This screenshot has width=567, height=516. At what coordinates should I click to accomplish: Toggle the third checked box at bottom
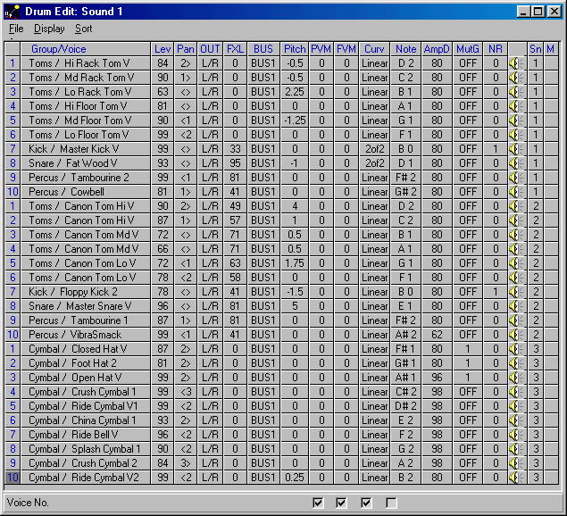tap(366, 504)
